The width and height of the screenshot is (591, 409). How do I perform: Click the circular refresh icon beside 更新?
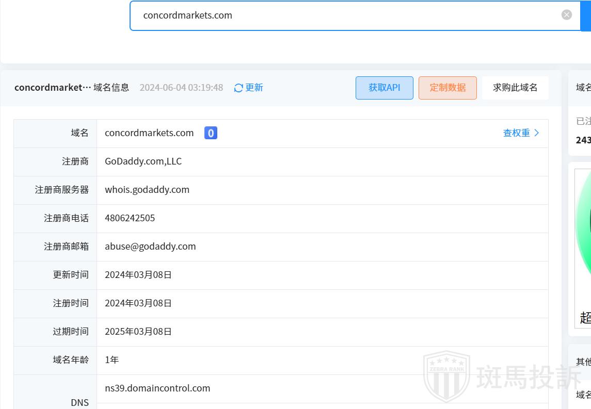(x=238, y=88)
